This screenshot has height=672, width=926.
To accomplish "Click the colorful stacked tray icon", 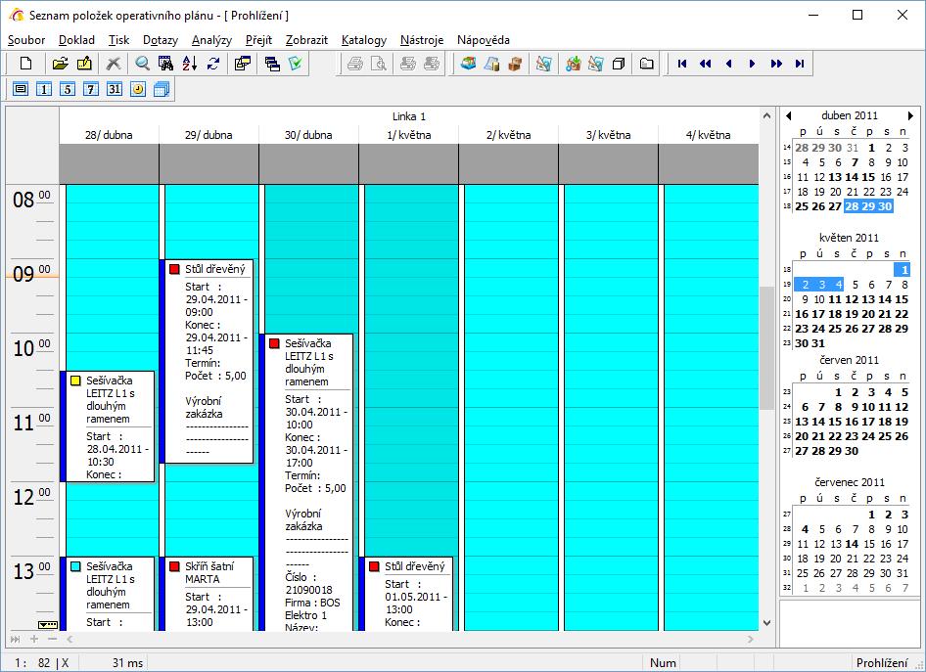I will 468,64.
